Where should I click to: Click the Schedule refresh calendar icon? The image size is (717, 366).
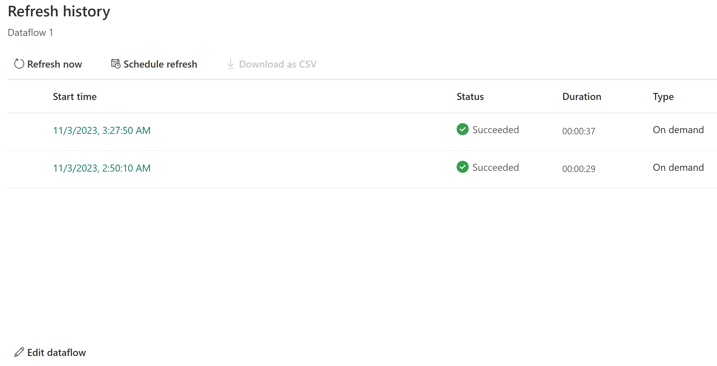click(x=116, y=64)
